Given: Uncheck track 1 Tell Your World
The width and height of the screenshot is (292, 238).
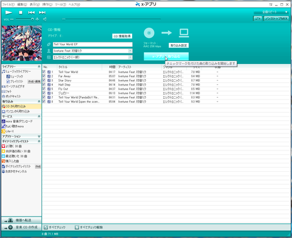Looking at the screenshot, I should tap(44, 72).
